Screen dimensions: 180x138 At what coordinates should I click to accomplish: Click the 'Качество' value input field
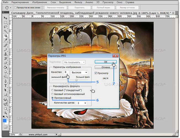click(66, 72)
